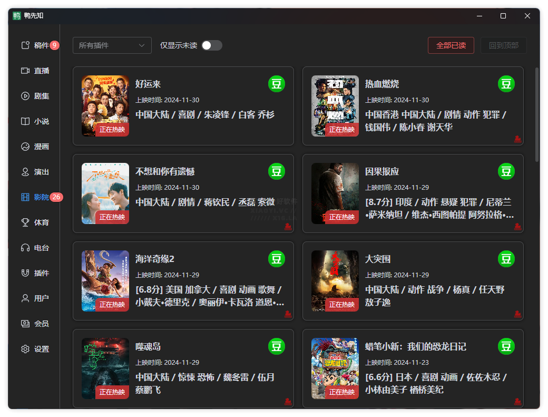Click 中国大陆 / 喜剧 / 朱凌锋 description
Image resolution: width=548 pixels, height=417 pixels.
(x=205, y=114)
